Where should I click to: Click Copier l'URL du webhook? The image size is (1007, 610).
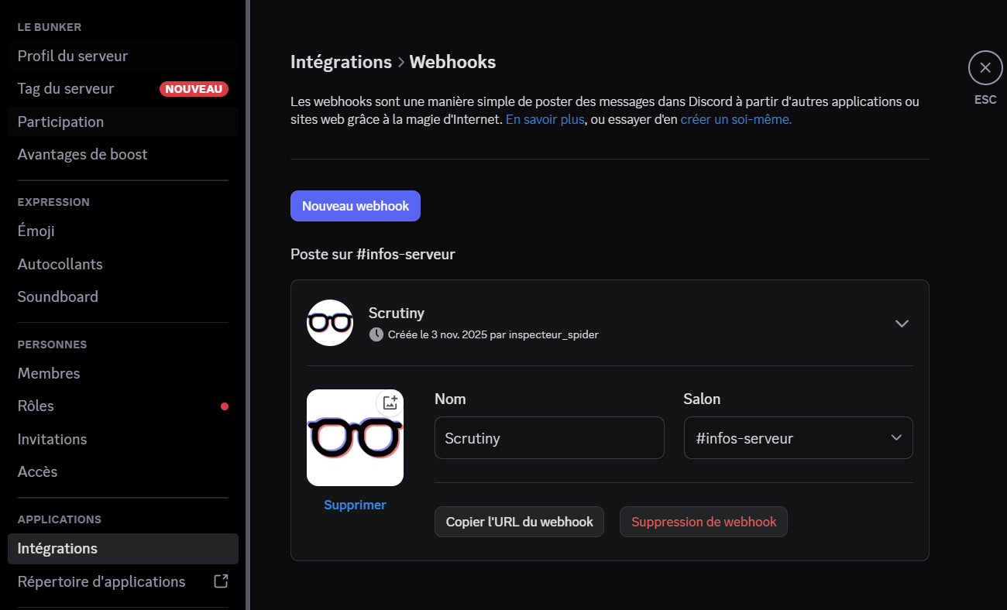point(519,522)
